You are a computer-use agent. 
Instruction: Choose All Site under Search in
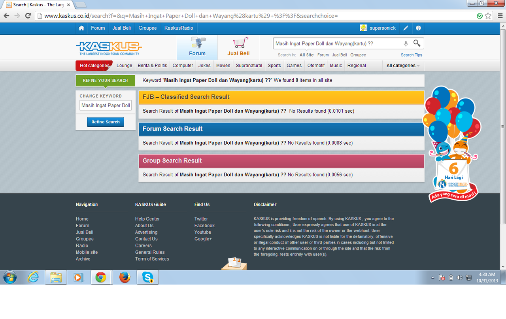307,55
